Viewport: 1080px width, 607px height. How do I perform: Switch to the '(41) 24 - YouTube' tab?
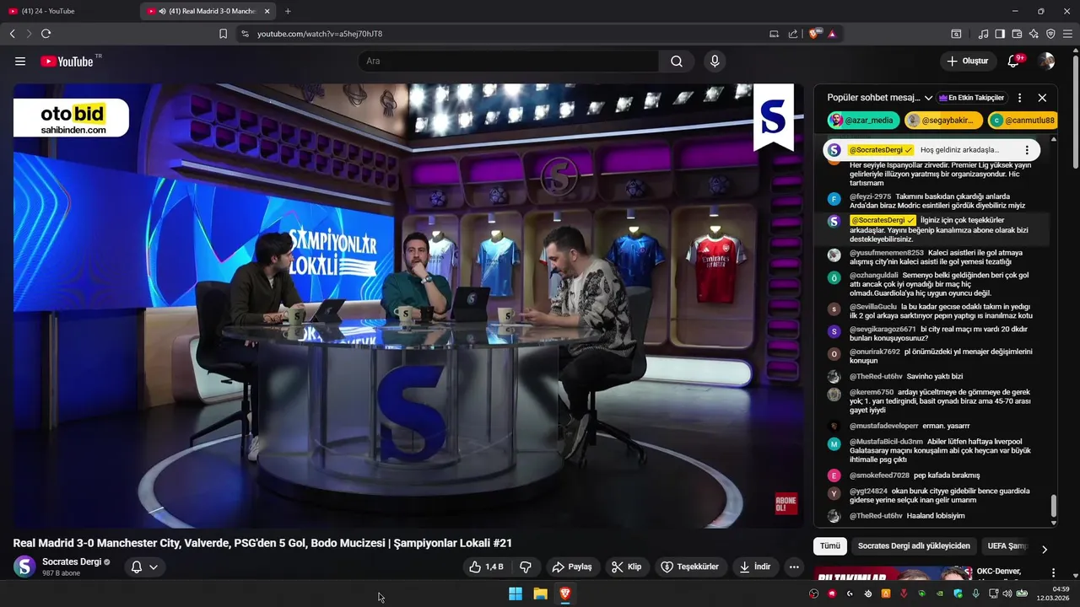pos(67,11)
